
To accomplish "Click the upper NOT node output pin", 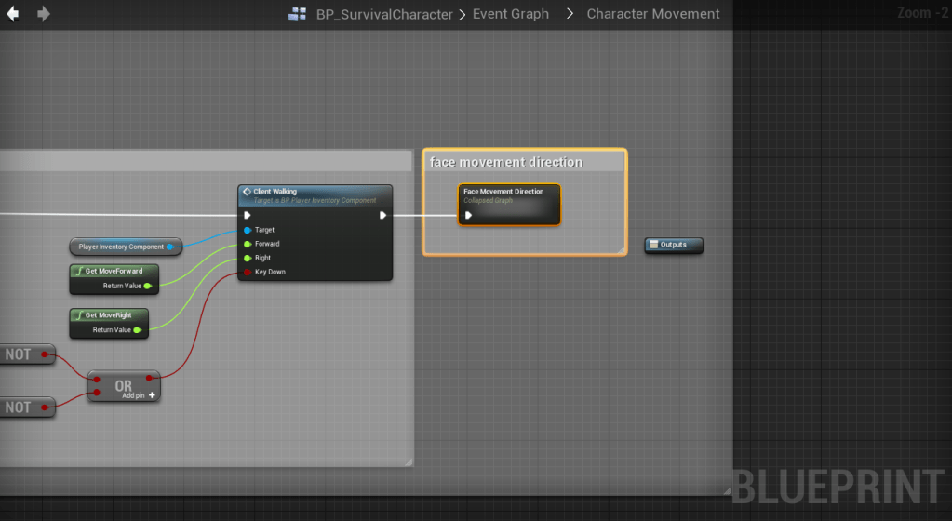I will (x=45, y=354).
